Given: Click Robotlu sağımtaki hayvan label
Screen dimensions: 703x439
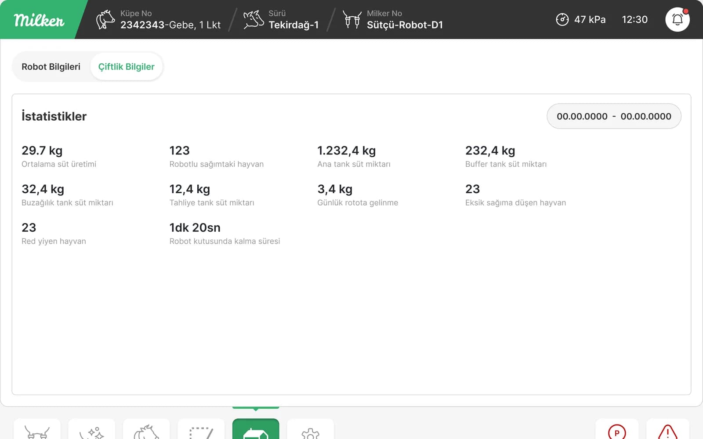Looking at the screenshot, I should click(x=217, y=164).
